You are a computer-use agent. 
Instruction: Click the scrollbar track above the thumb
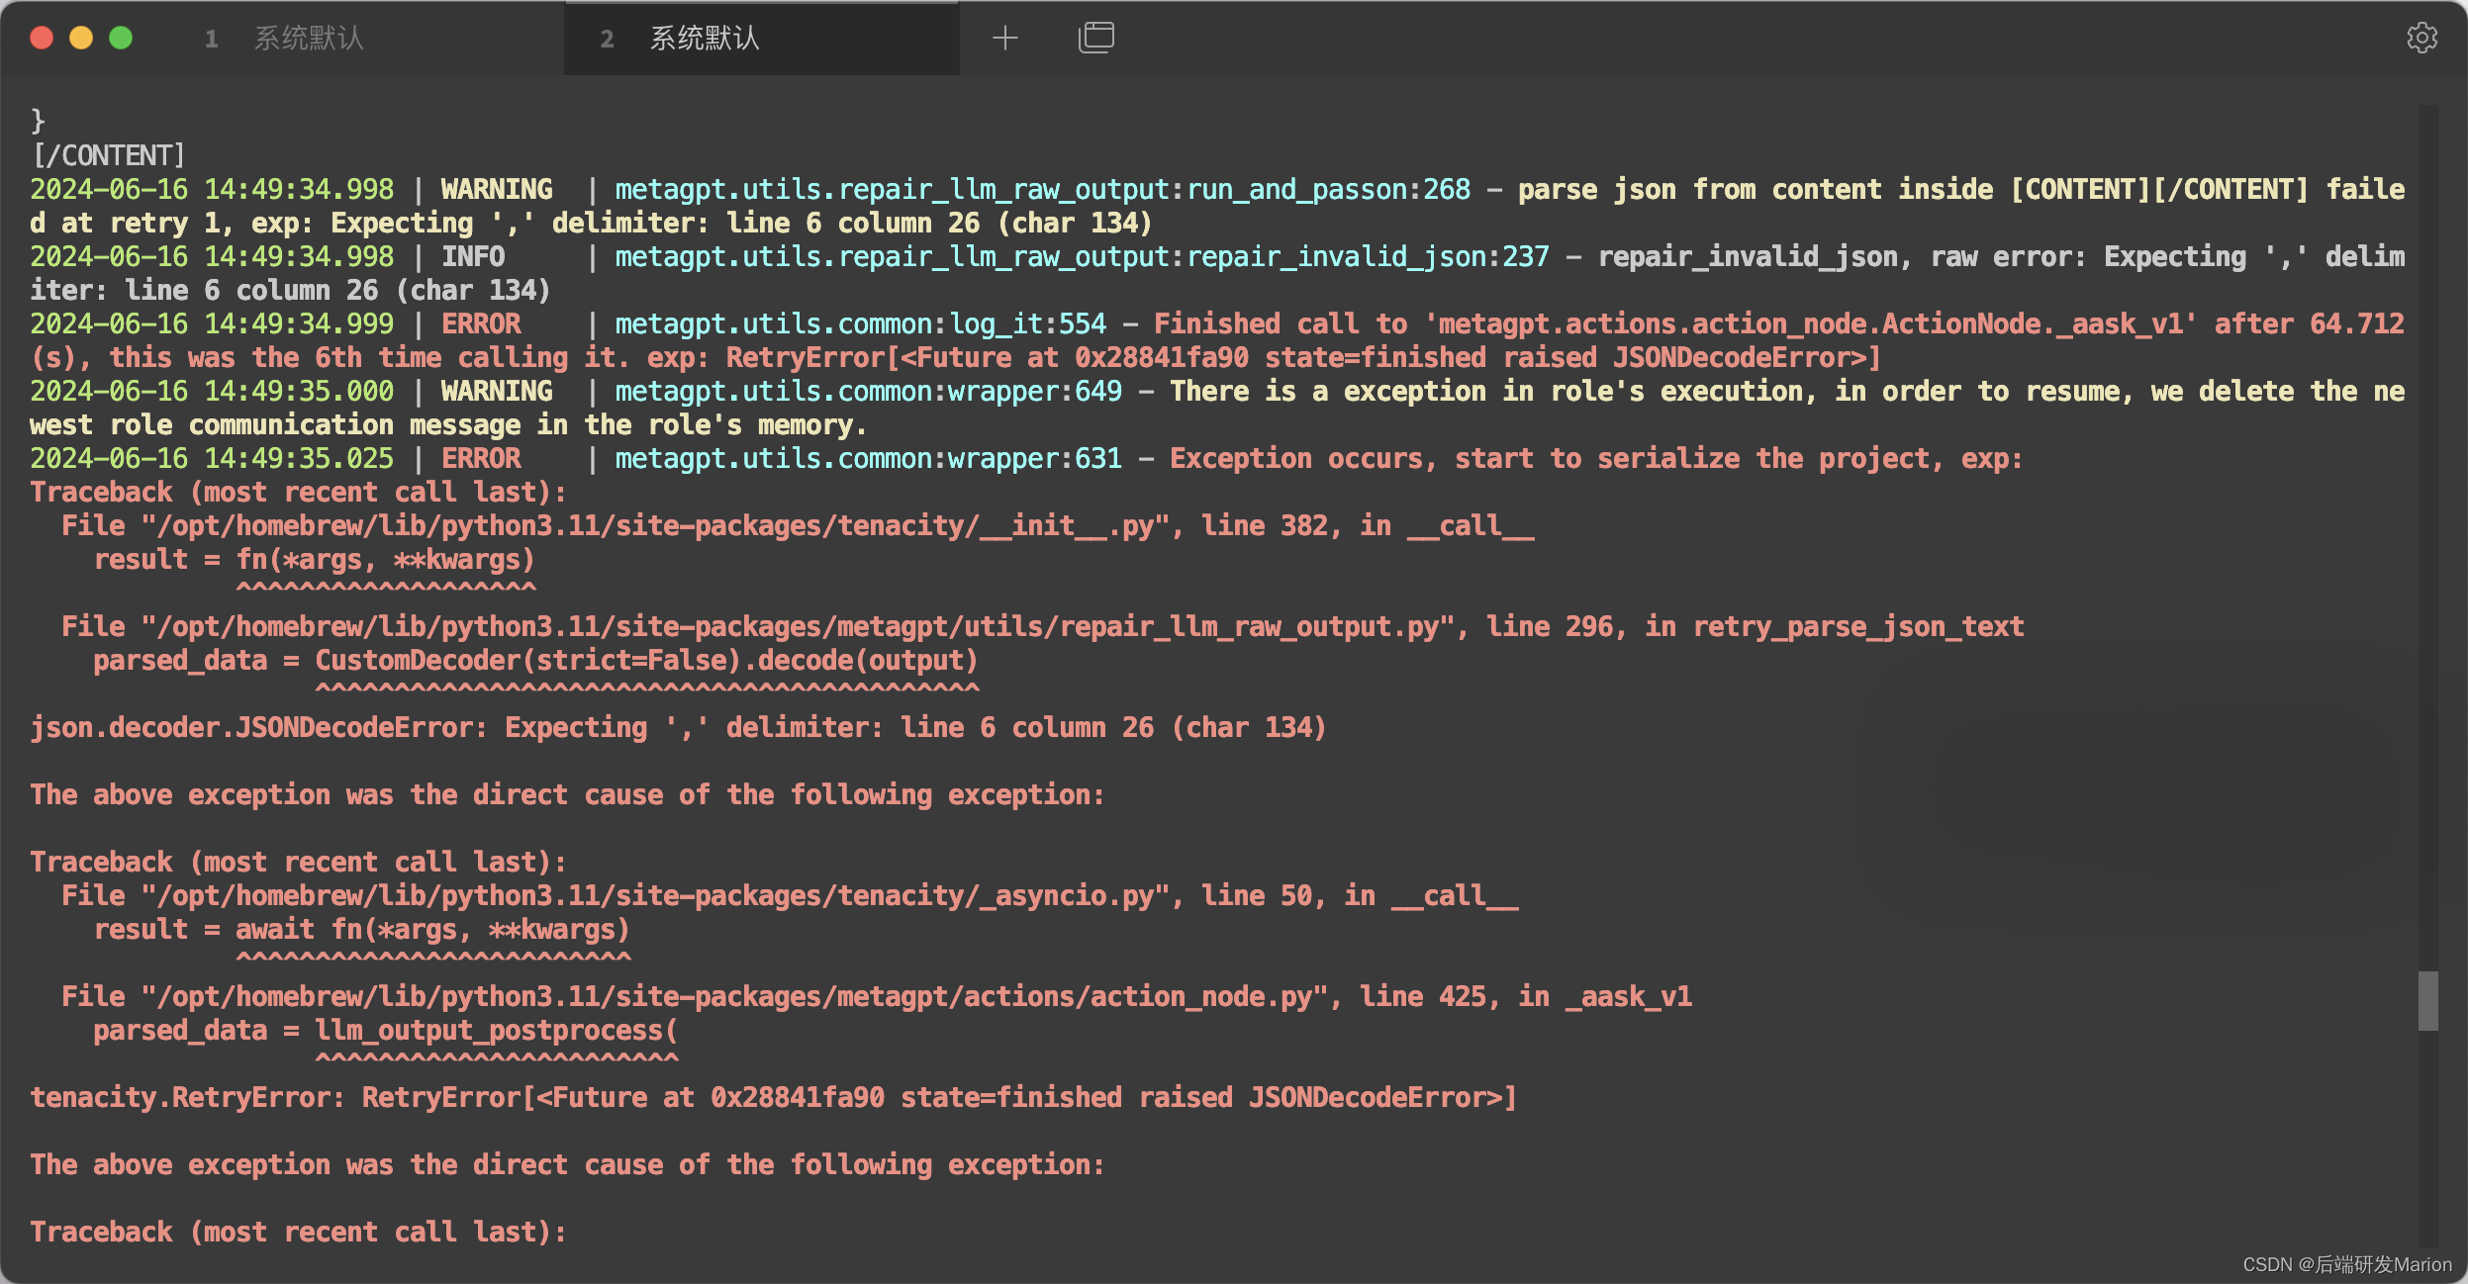coord(2427,544)
